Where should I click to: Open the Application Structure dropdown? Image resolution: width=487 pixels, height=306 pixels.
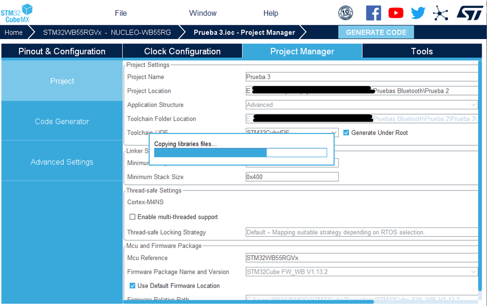(362, 105)
